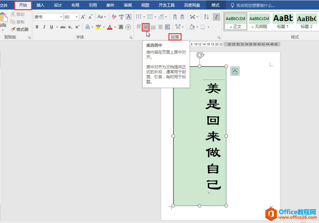
Task: Expand the font color dropdown arrow
Action: (x=115, y=27)
